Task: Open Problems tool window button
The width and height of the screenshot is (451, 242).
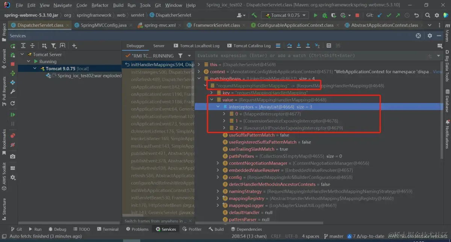Action: click(137, 229)
